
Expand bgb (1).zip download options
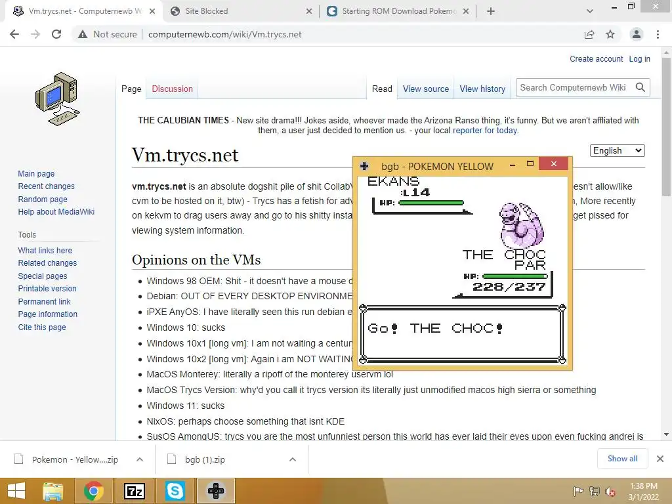point(293,459)
